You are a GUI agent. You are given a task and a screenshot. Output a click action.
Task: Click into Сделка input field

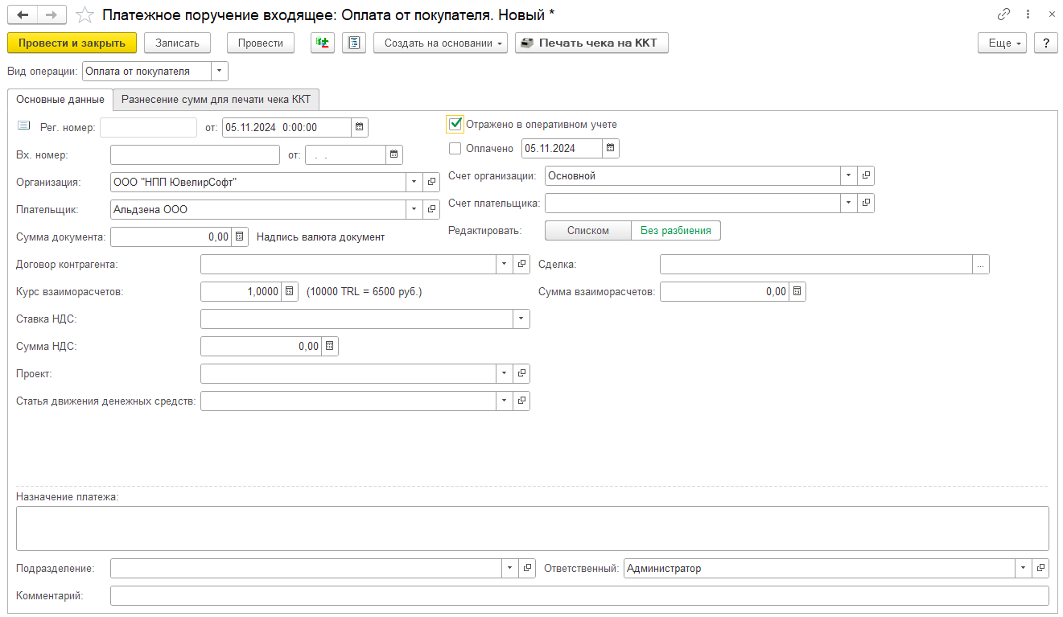pos(816,264)
